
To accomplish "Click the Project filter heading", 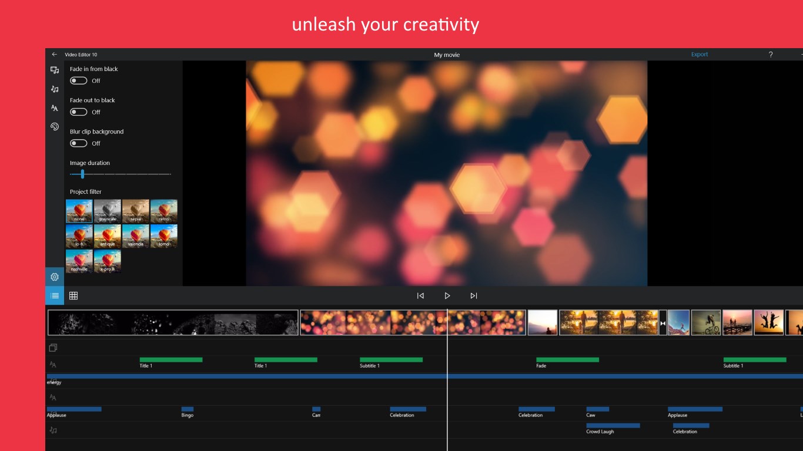I will coord(86,192).
